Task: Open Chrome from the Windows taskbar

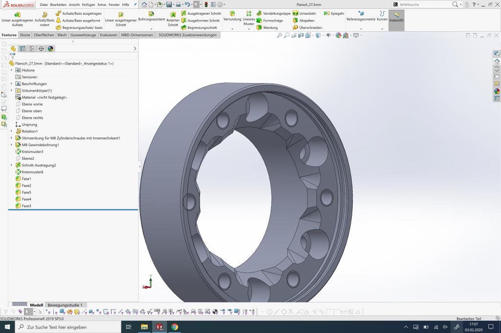Action: click(175, 327)
